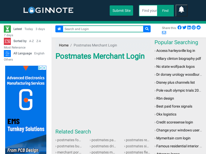Open 'Change your windows user...' link

pos(179,130)
